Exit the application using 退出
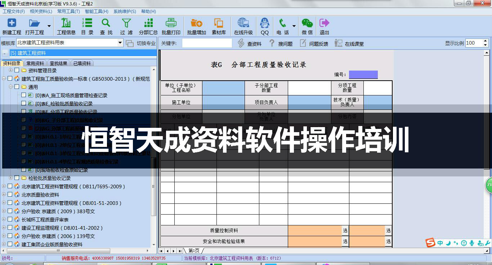 pos(325,27)
